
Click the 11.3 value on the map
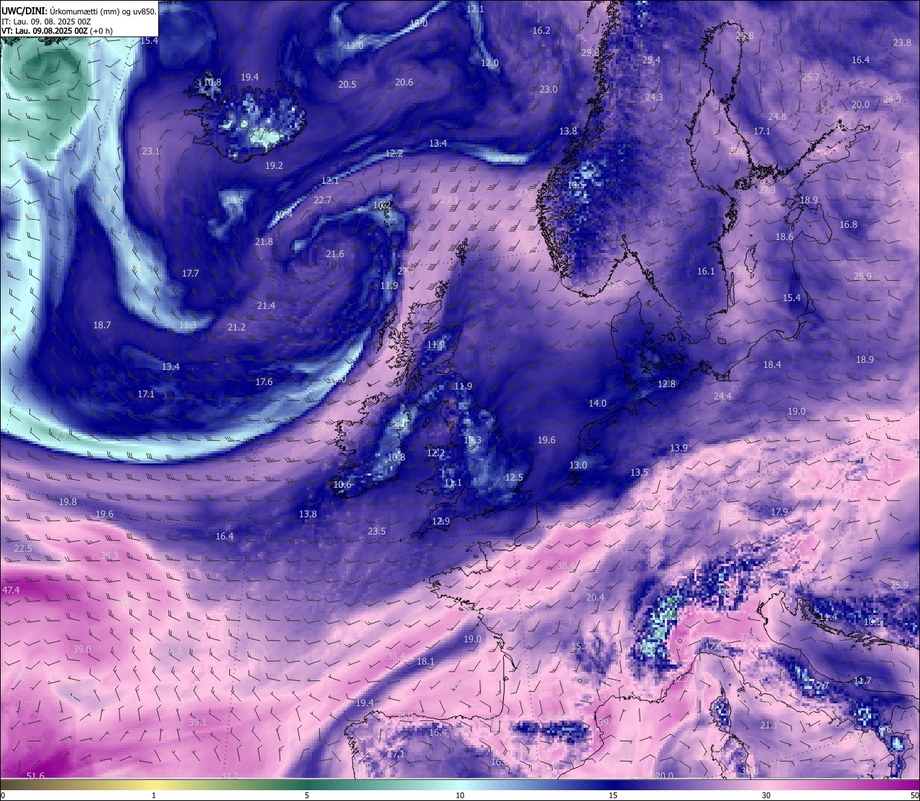pos(188,325)
